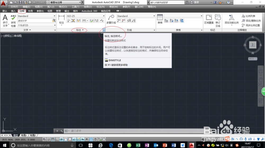Open the ISO-25 dimension style dropdown
Viewport: 265px width, 148px height.
(x=86, y=16)
